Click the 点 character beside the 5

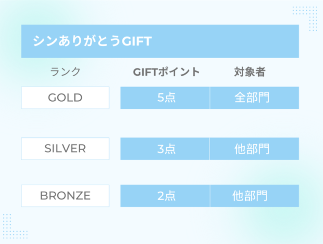point(170,97)
